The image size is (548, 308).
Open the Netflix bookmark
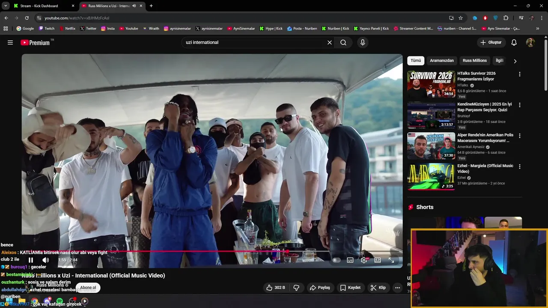click(x=67, y=29)
